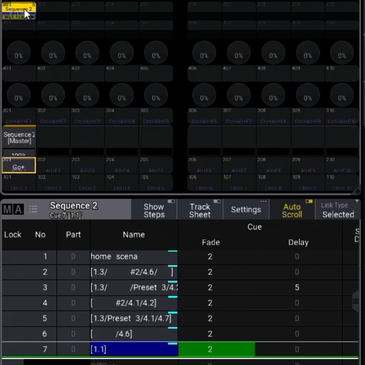Open the Link Type dropdown
This screenshot has width=365, height=365.
click(x=338, y=210)
